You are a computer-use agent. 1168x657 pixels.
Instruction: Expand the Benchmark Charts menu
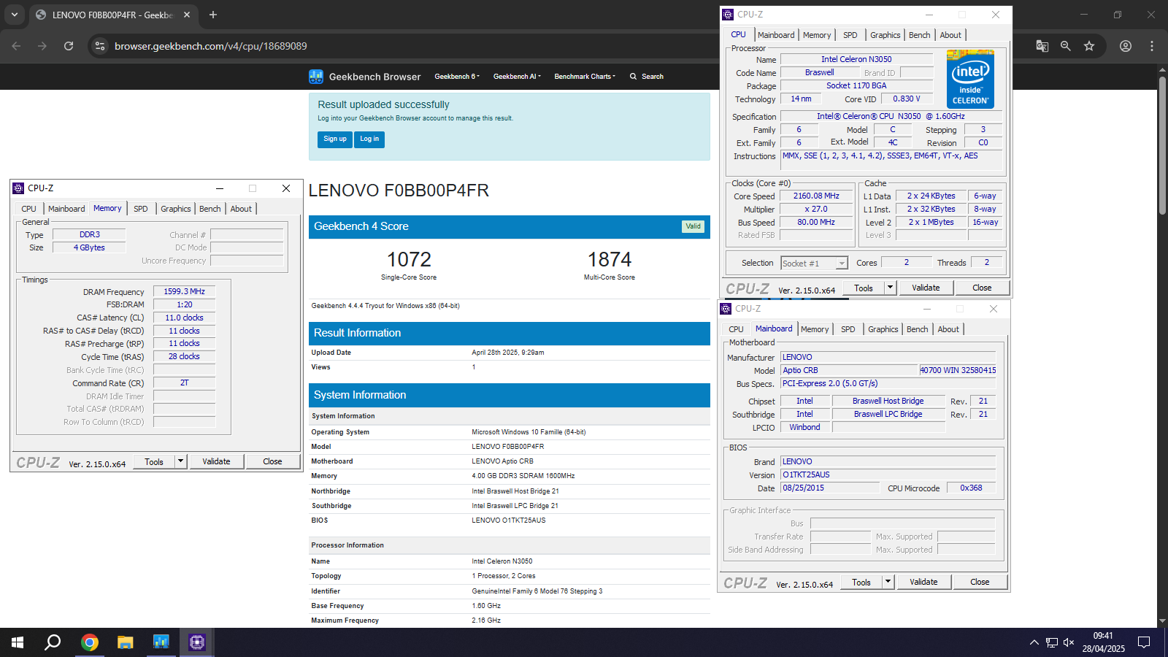click(x=585, y=77)
